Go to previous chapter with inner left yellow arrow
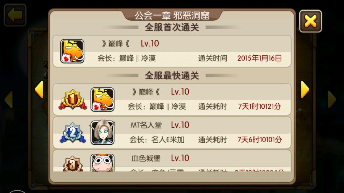 (39, 90)
